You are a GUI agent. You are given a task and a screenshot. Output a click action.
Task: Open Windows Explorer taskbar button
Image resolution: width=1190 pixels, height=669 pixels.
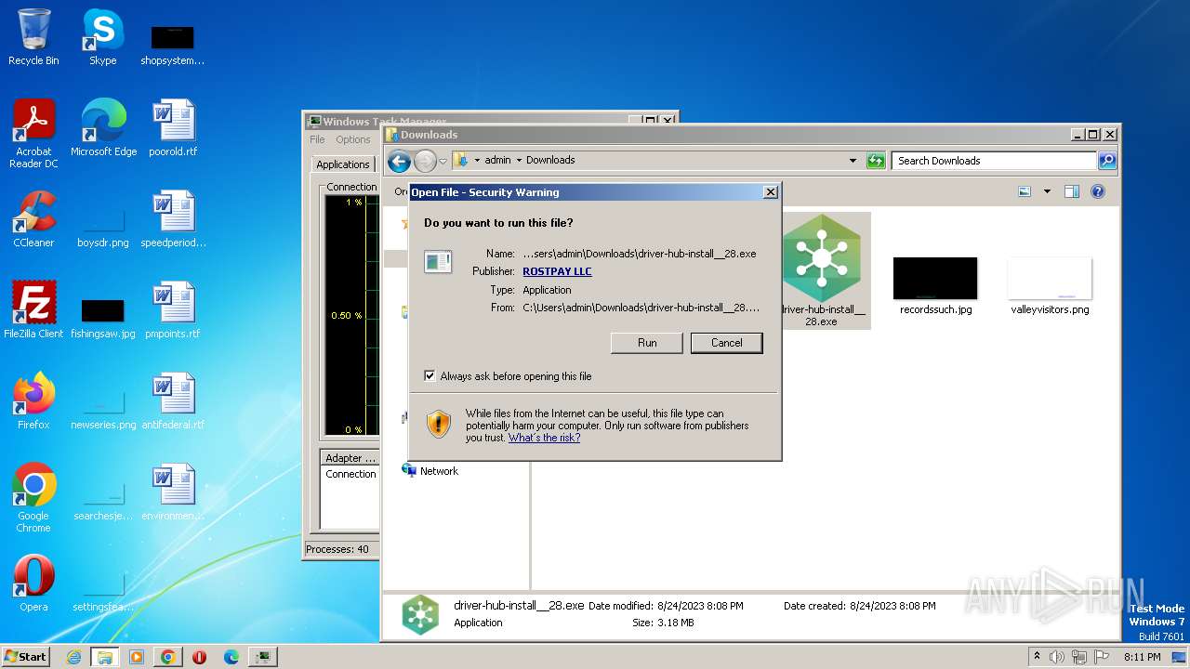pyautogui.click(x=105, y=657)
